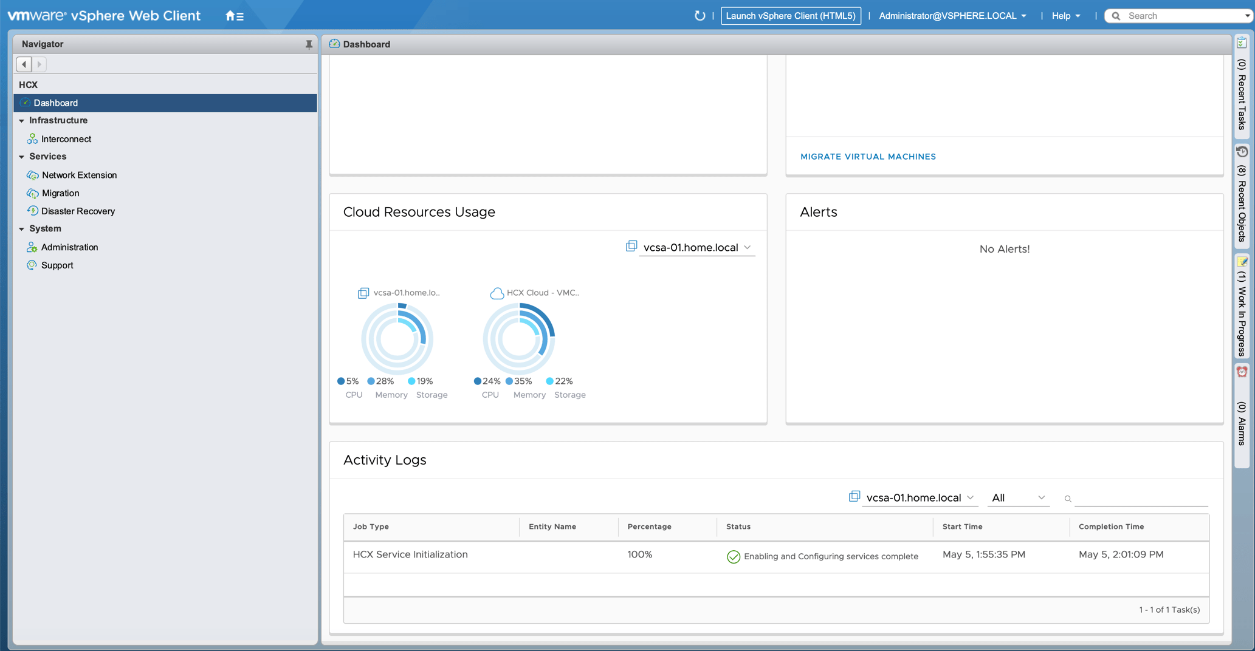
Task: Click the refresh icon in top bar
Action: pos(700,16)
